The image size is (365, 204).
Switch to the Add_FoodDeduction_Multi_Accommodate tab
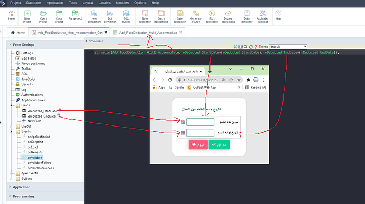(148, 33)
